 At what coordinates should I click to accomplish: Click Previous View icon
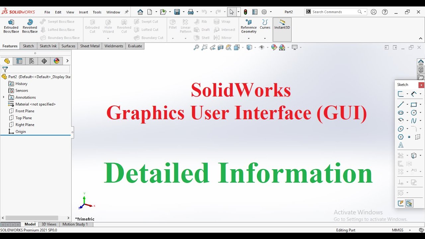coord(212,47)
